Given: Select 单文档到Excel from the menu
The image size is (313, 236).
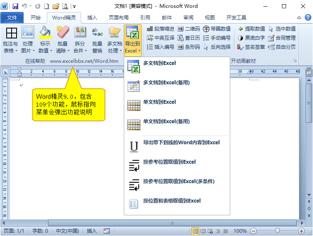Looking at the screenshot, I should [x=177, y=106].
